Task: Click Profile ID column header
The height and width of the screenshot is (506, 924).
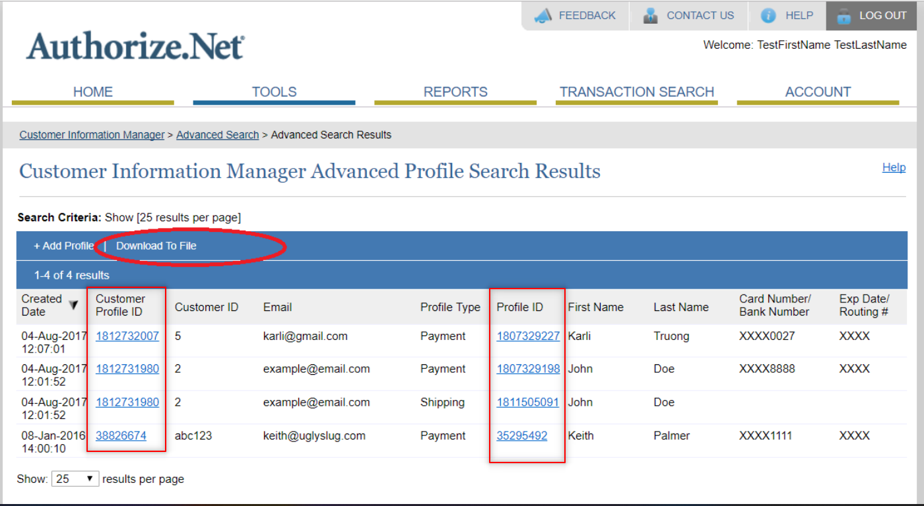Action: pyautogui.click(x=520, y=307)
